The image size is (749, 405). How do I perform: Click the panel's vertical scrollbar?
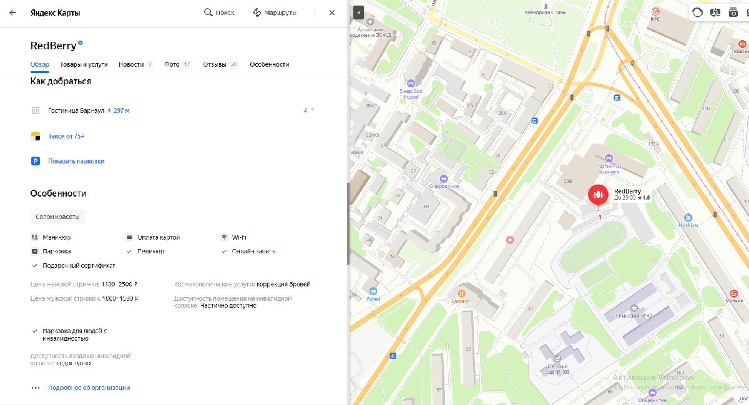[x=348, y=223]
